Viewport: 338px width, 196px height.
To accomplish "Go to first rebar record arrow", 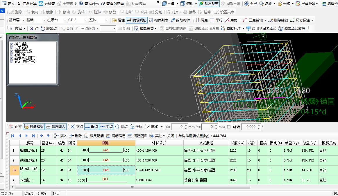I will 13,136.
